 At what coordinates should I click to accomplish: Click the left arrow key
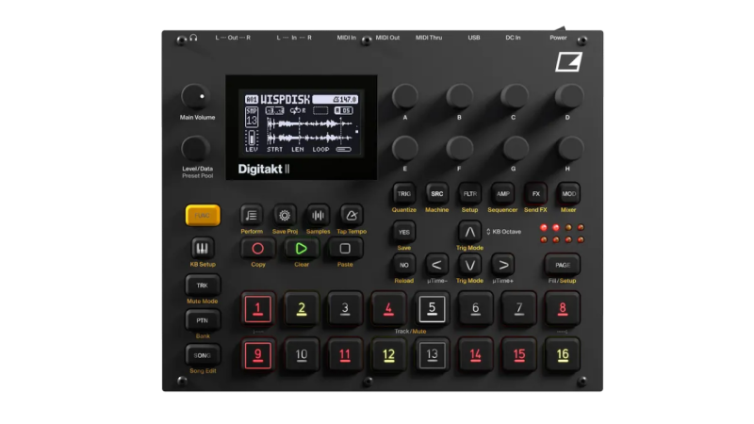436,265
